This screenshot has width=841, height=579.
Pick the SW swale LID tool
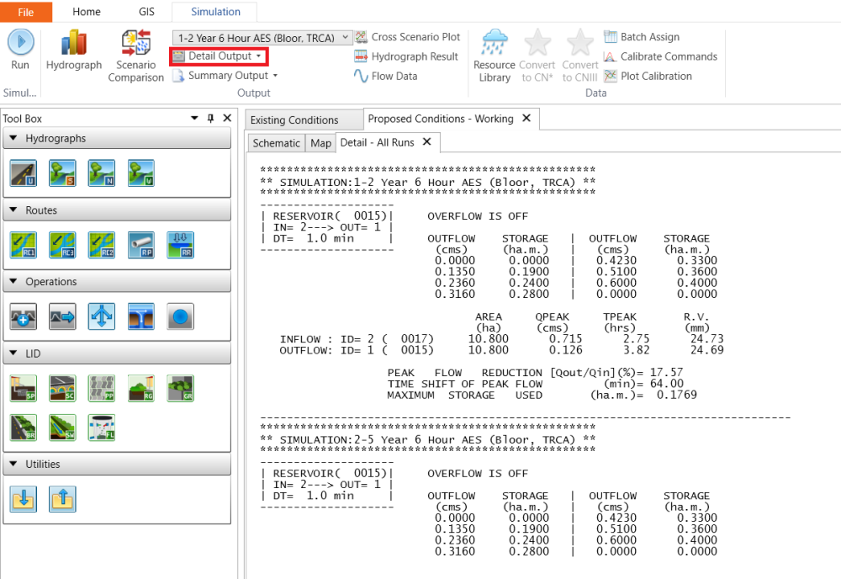point(62,428)
